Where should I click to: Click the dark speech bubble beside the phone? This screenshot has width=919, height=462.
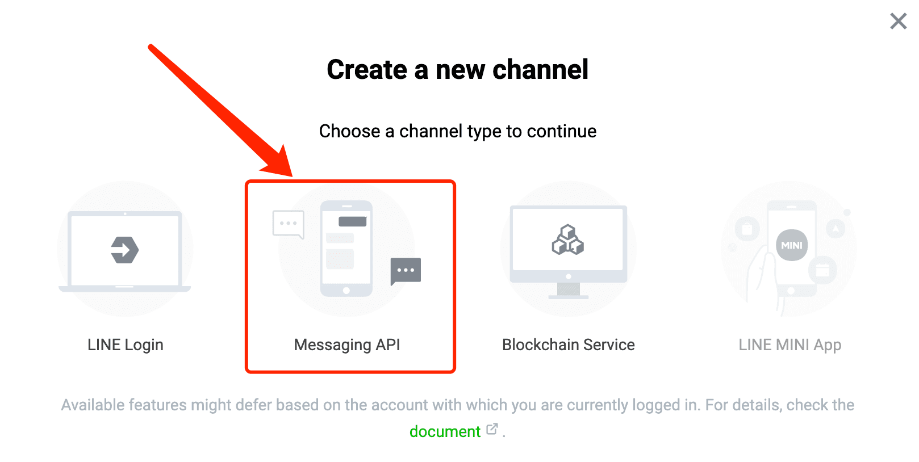click(x=406, y=271)
